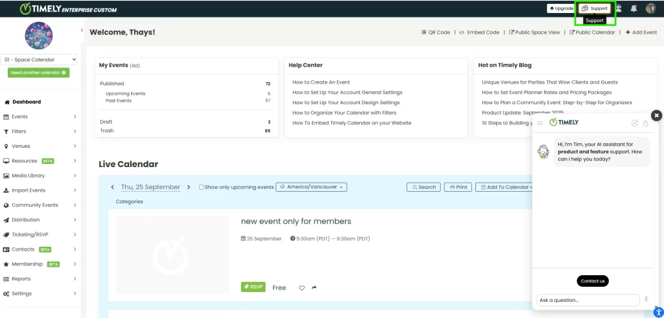Open the notifications bell icon
Image resolution: width=664 pixels, height=318 pixels.
point(634,8)
